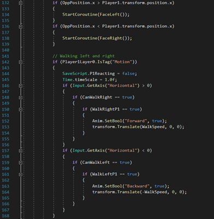Click on SaveScript class name

75,74
